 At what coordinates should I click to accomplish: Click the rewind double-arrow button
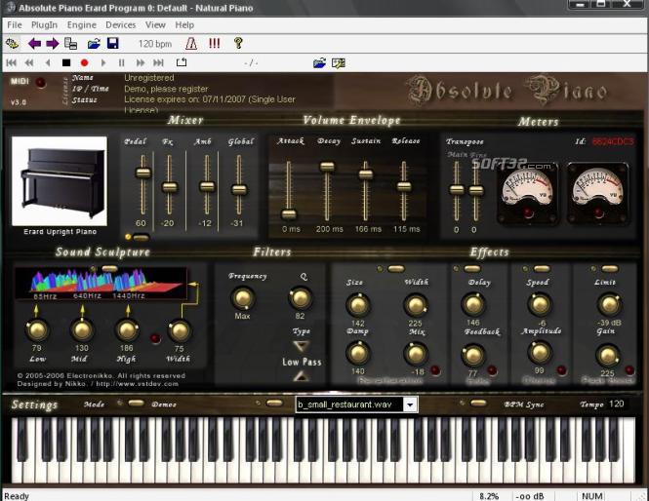click(x=29, y=62)
